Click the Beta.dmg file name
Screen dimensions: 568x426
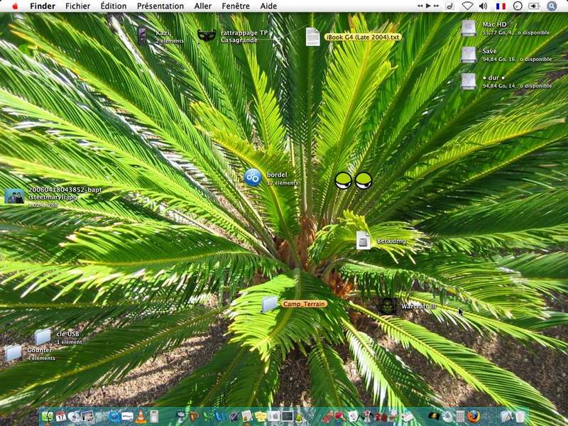[391, 241]
